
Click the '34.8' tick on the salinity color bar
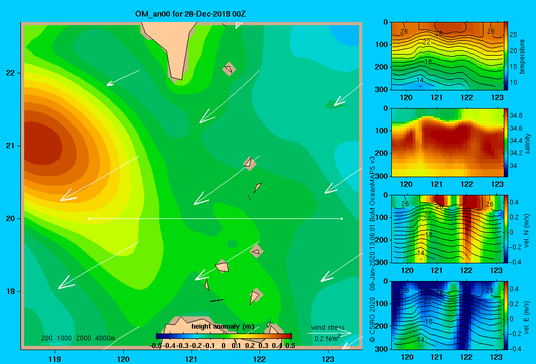[516, 116]
